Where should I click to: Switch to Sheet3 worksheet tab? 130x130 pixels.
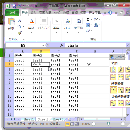[x=58, y=119]
